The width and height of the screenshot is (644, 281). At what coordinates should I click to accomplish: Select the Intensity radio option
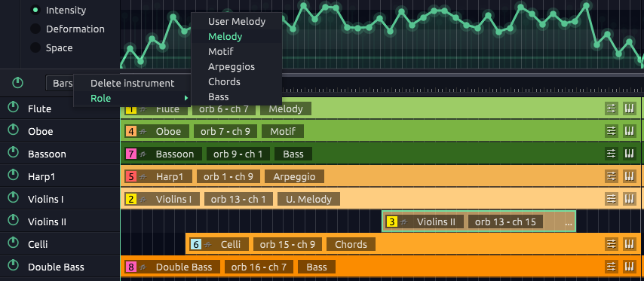click(35, 10)
